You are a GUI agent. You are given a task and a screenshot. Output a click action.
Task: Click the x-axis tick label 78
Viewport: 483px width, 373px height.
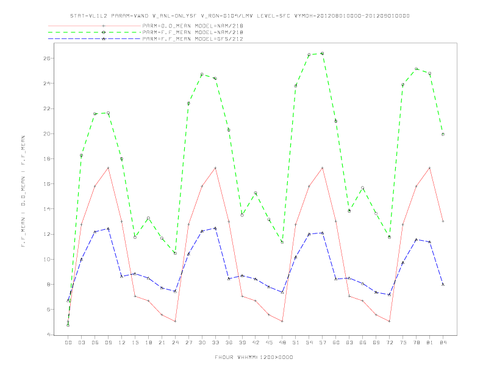(x=416, y=343)
